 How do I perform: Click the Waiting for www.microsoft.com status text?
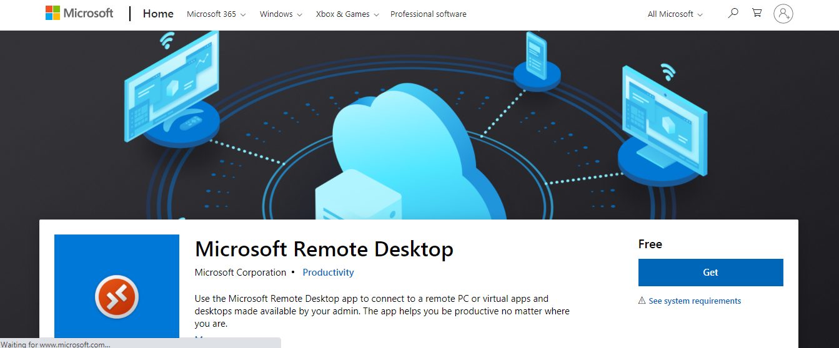(x=57, y=344)
